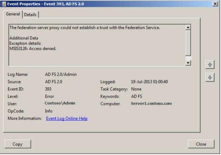The height and width of the screenshot is (155, 221).
Task: Click the previous event up arrow button
Action: point(210,65)
